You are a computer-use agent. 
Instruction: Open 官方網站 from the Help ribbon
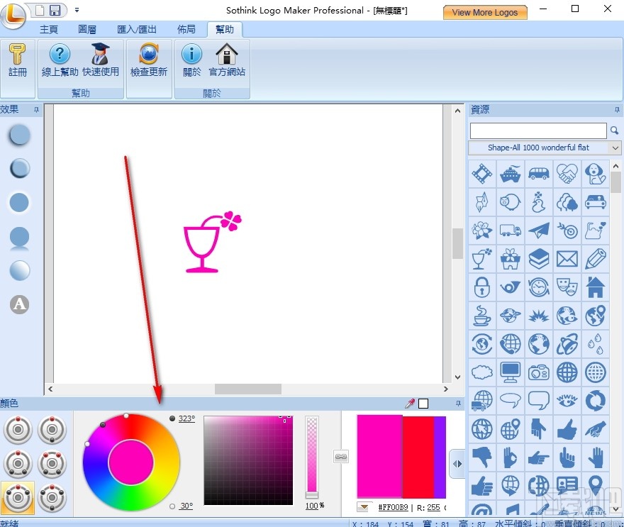coord(226,61)
